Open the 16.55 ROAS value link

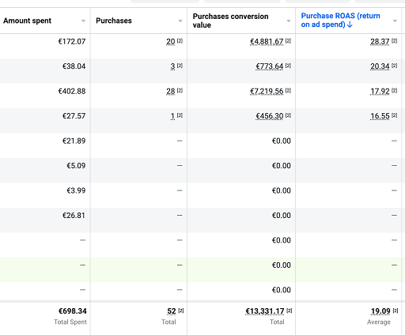[380, 116]
